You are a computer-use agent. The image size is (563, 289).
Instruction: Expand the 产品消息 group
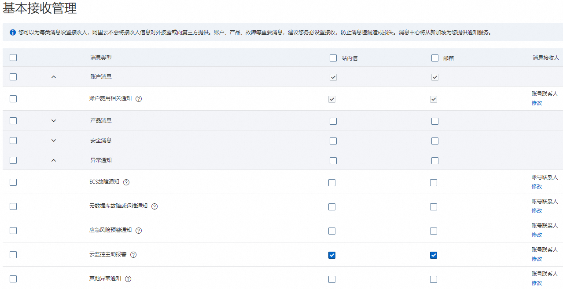pyautogui.click(x=54, y=121)
